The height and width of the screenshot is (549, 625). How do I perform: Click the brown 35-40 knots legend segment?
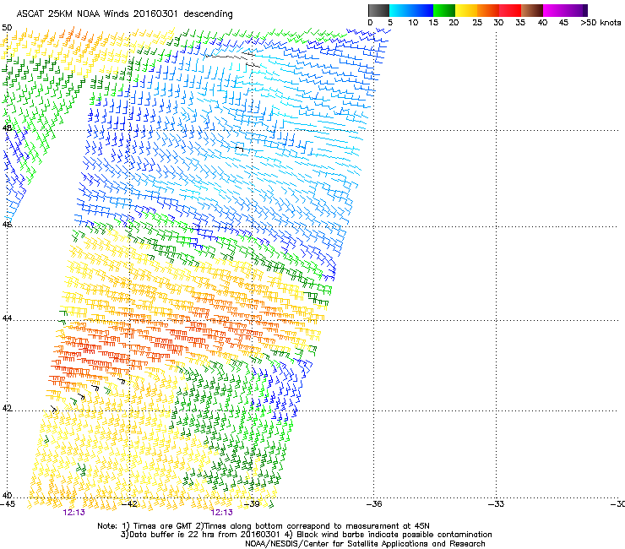[x=532, y=10]
